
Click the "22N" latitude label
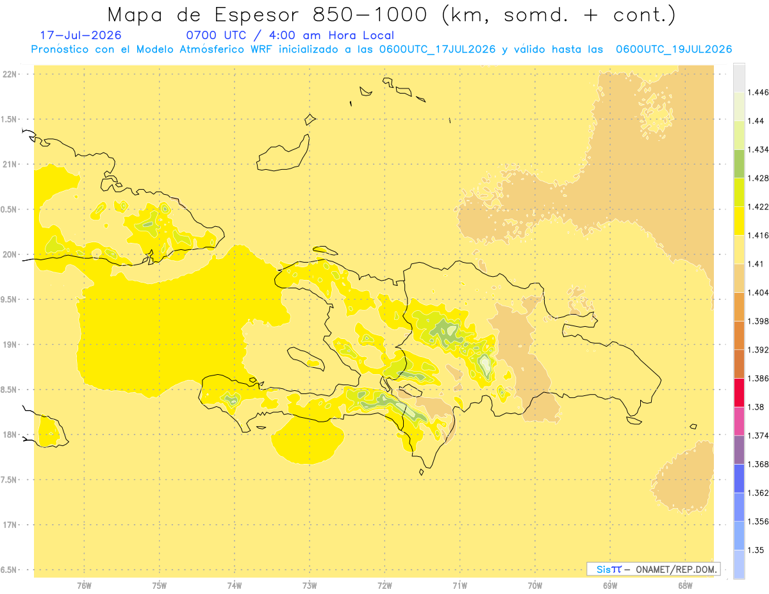click(x=10, y=74)
